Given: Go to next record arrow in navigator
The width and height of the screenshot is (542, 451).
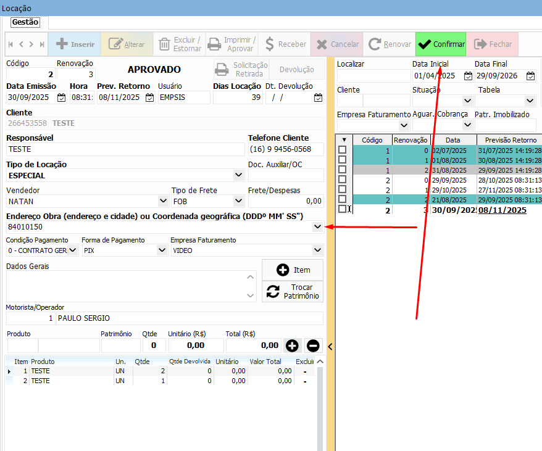Looking at the screenshot, I should [31, 44].
